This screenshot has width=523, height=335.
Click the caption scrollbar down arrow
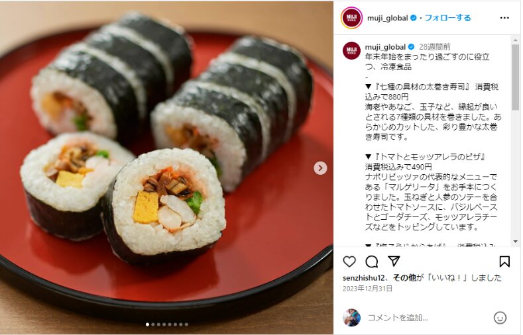(x=516, y=242)
